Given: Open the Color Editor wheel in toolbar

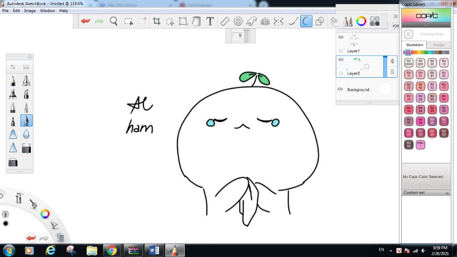Looking at the screenshot, I should (361, 21).
